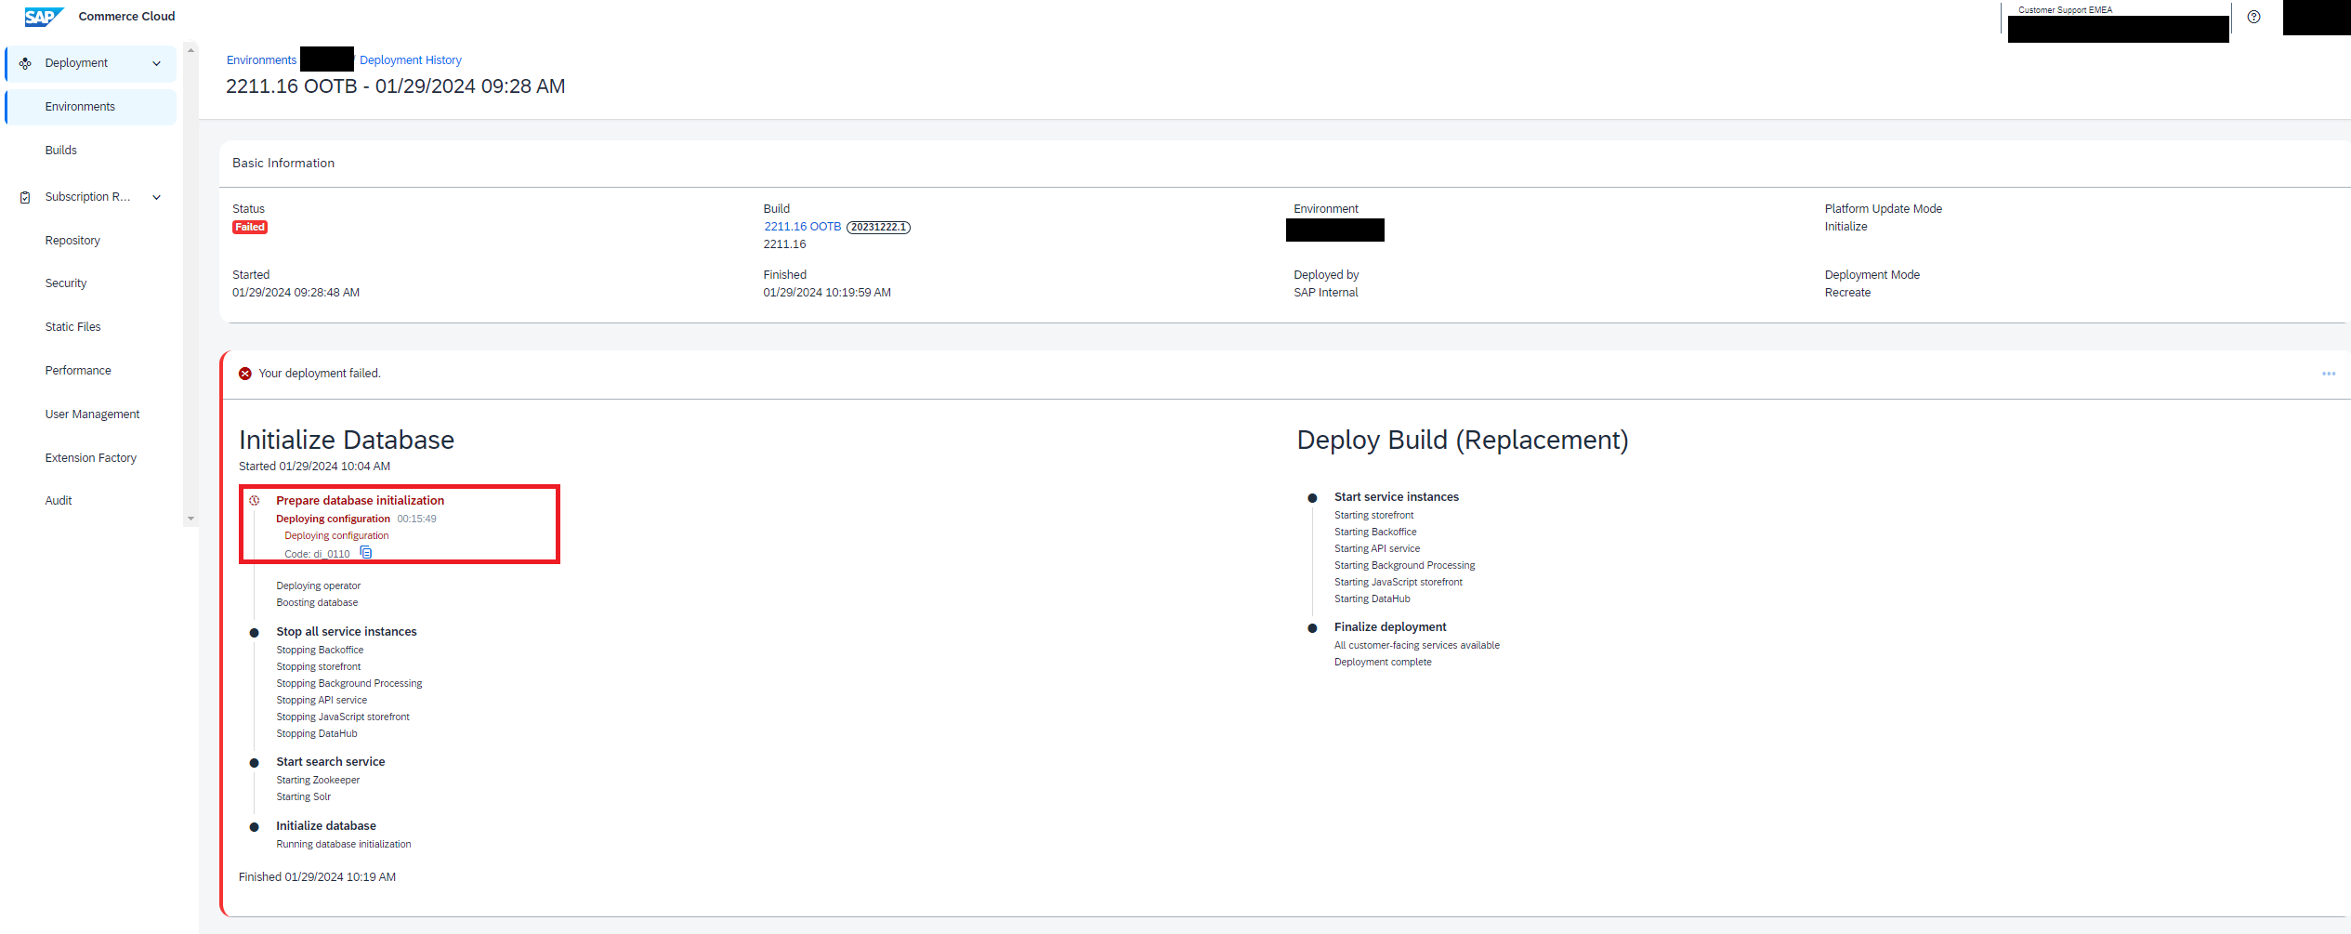Click the Stopping storefront step

pyautogui.click(x=318, y=667)
